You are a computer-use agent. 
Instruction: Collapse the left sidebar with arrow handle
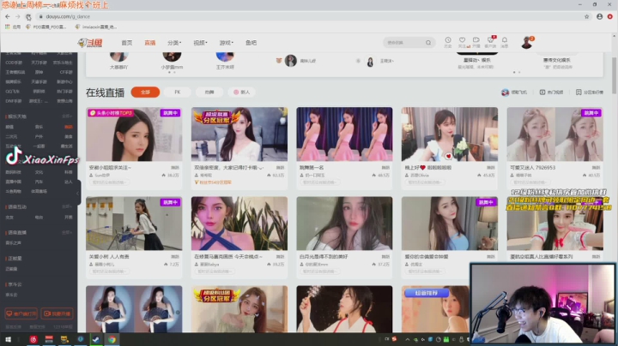pos(77,192)
